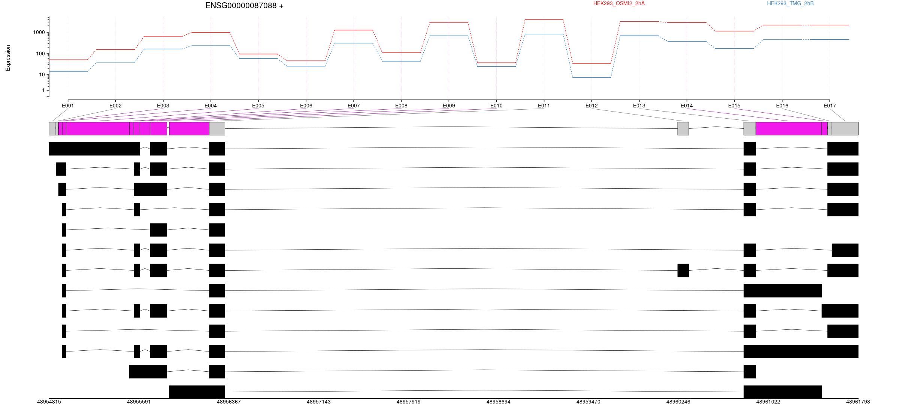Click the 1000 y-axis tick label
The width and height of the screenshot is (899, 408).
tap(39, 33)
